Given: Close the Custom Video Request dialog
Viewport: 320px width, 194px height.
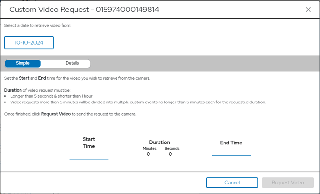Looking at the screenshot, I should coord(308,10).
